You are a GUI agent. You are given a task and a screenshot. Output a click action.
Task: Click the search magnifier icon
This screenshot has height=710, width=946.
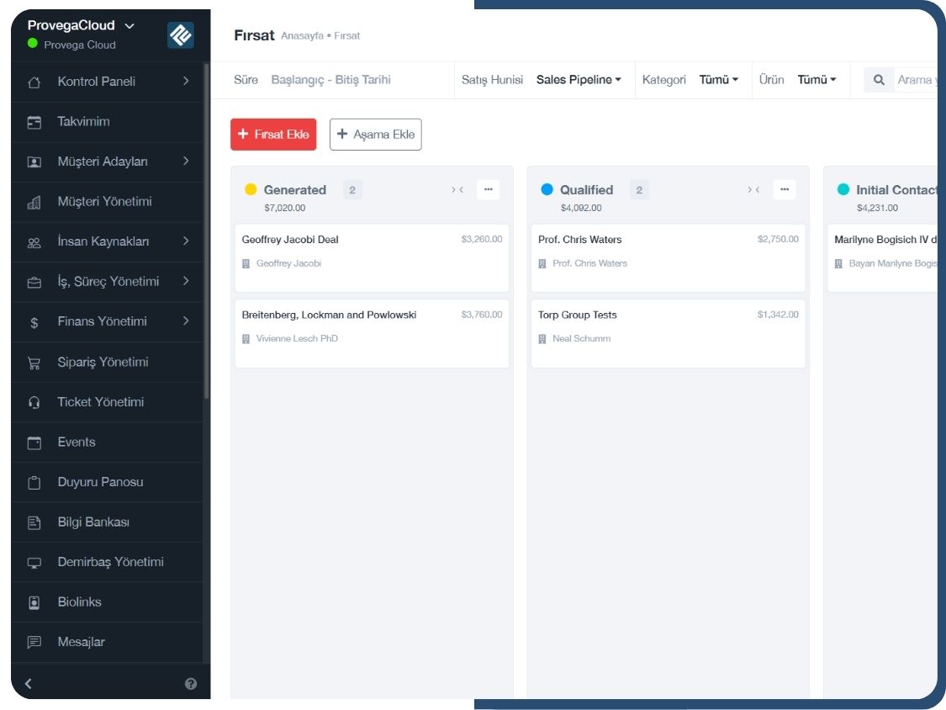tap(879, 80)
